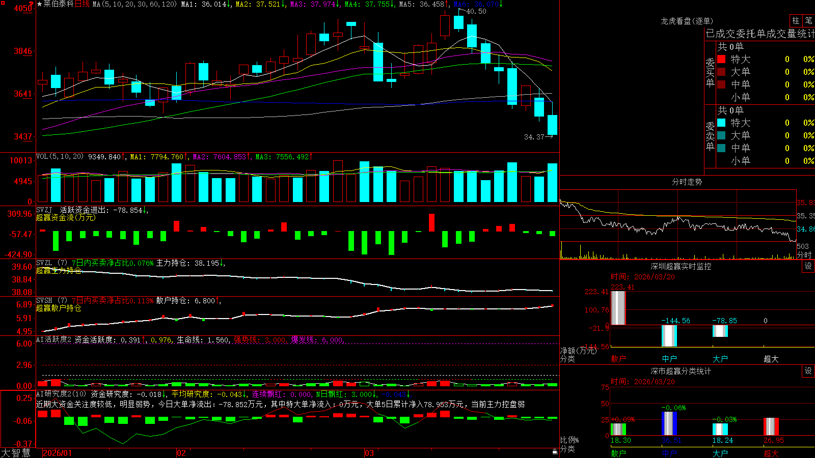Click the AI研究度2(10) indicator label

click(61, 394)
